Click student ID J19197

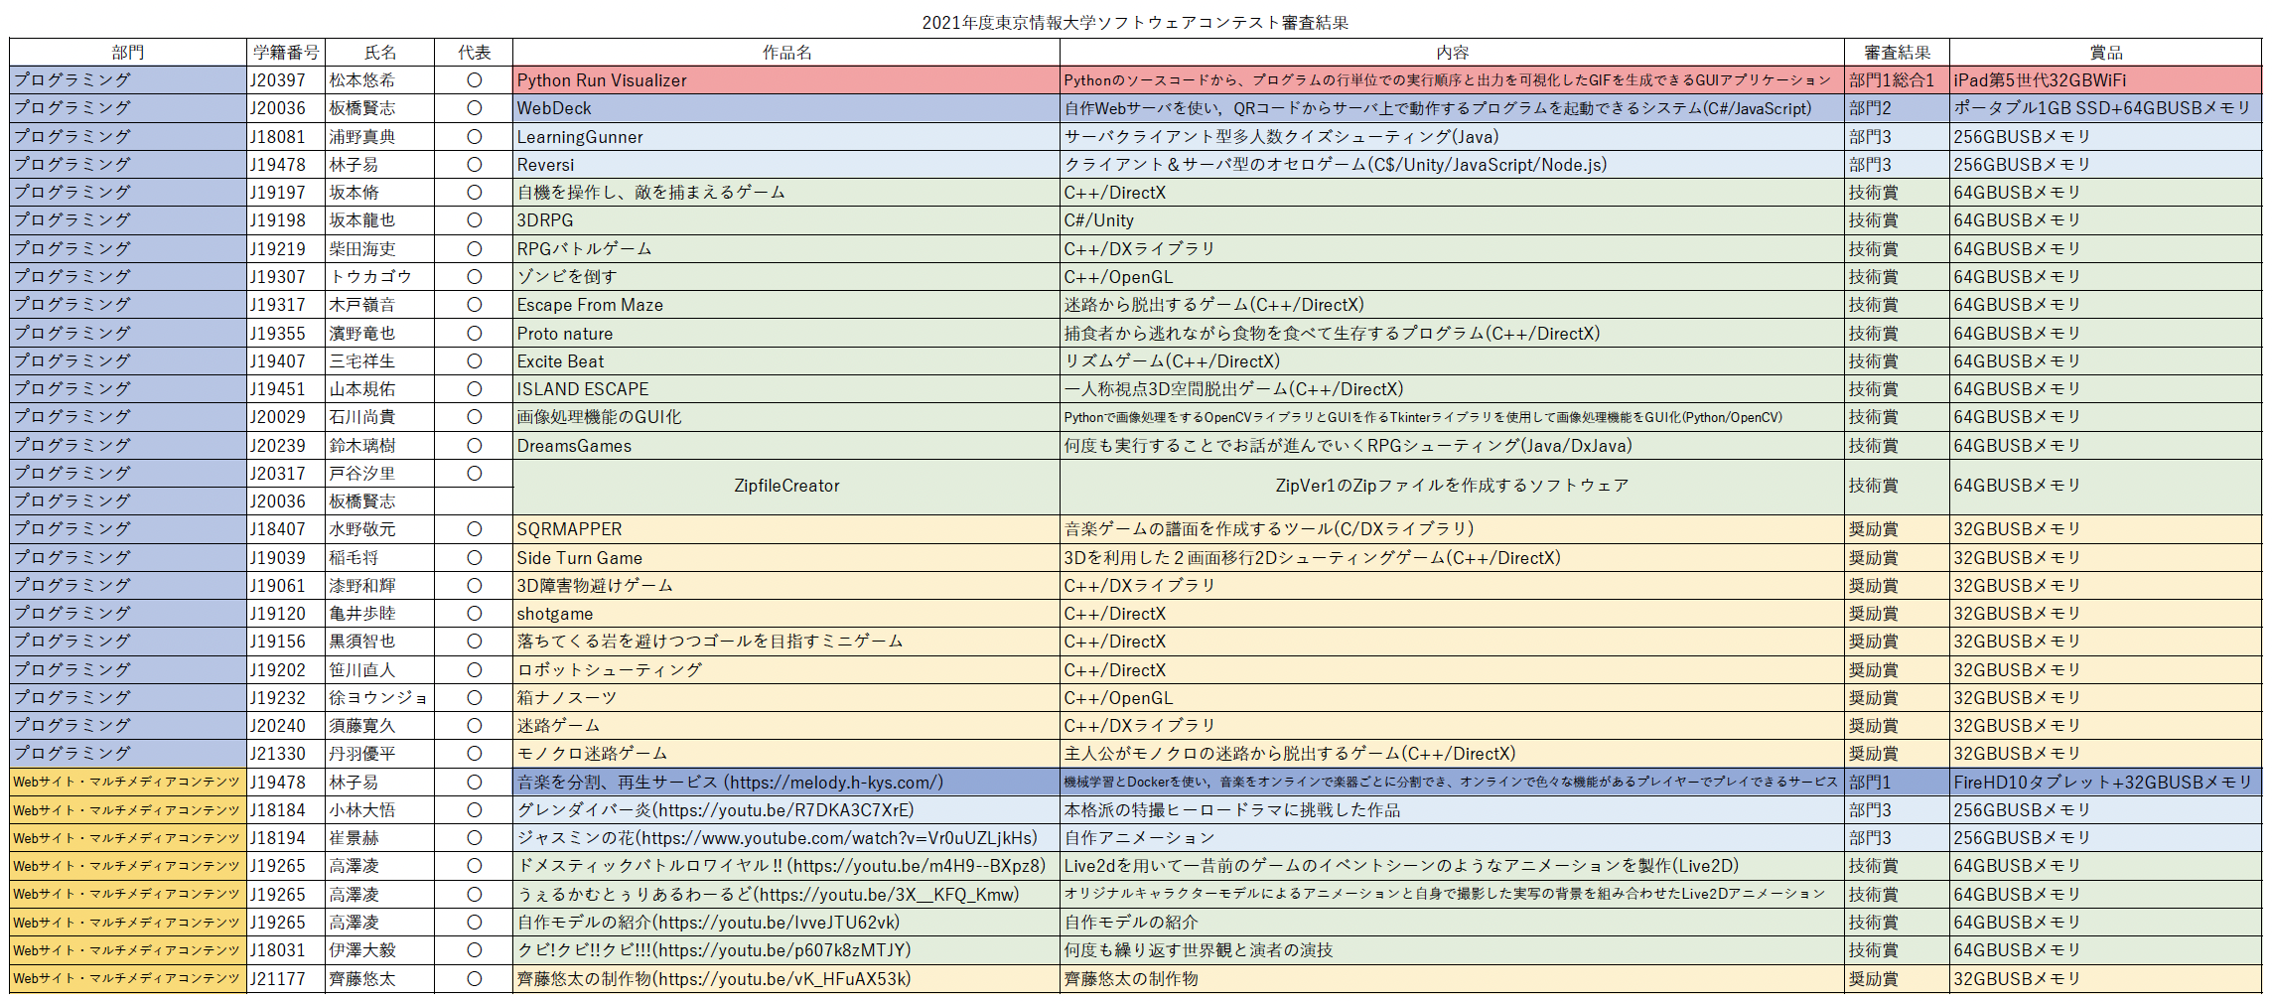[x=286, y=193]
